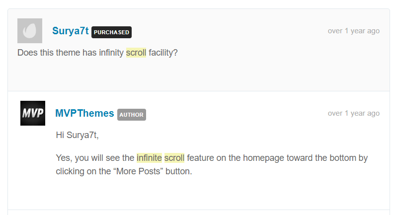Click the word 'button.' ending the reply
The height and width of the screenshot is (215, 399).
pyautogui.click(x=179, y=171)
